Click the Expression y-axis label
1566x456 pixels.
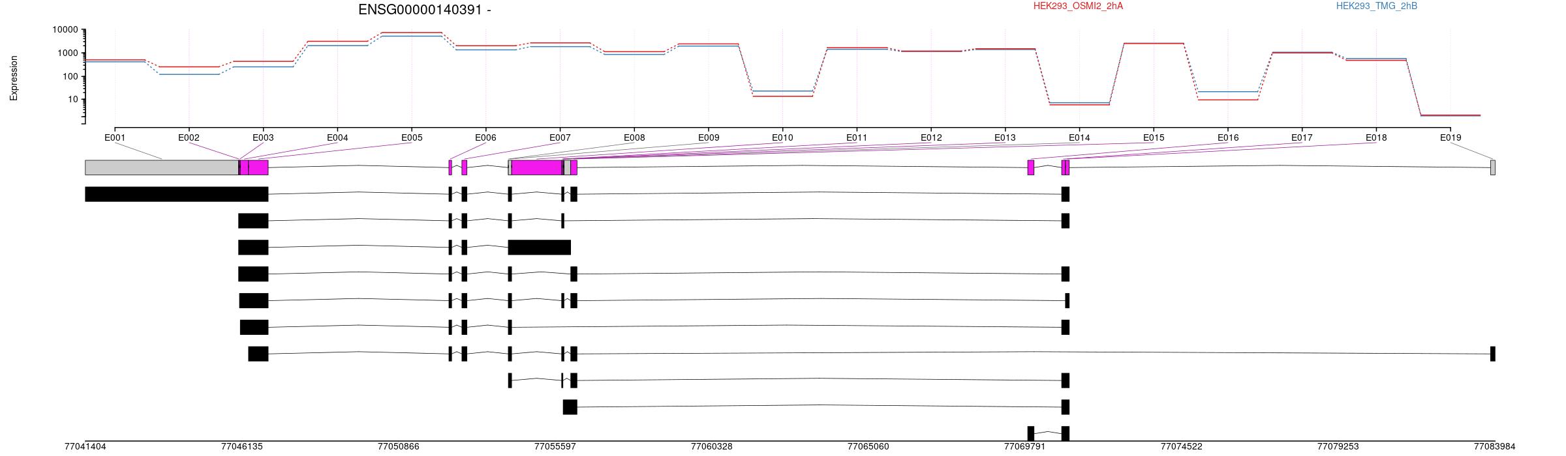[14, 78]
